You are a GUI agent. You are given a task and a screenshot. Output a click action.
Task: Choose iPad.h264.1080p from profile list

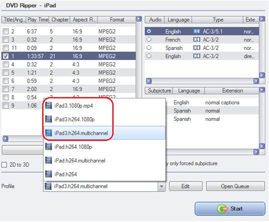(105, 147)
